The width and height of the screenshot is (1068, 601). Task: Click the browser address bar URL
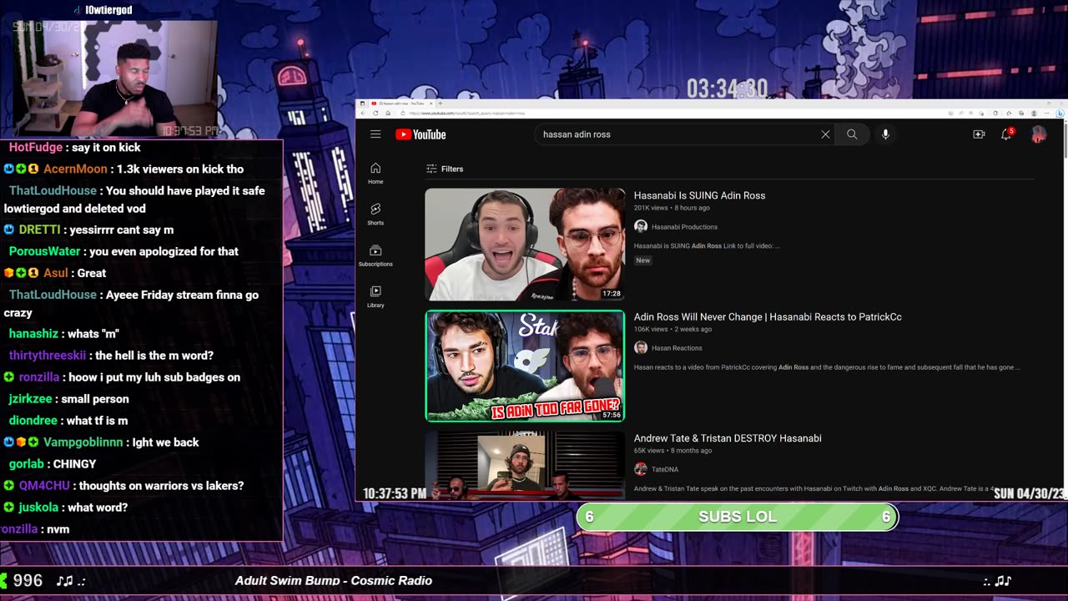467,113
